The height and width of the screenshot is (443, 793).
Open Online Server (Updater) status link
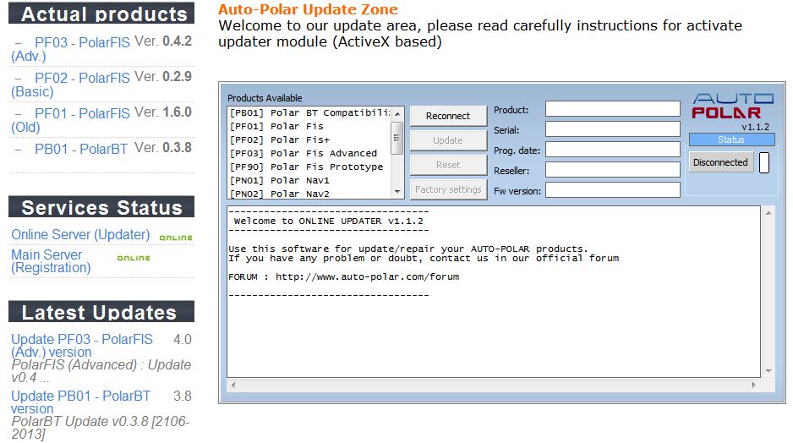[x=80, y=235]
